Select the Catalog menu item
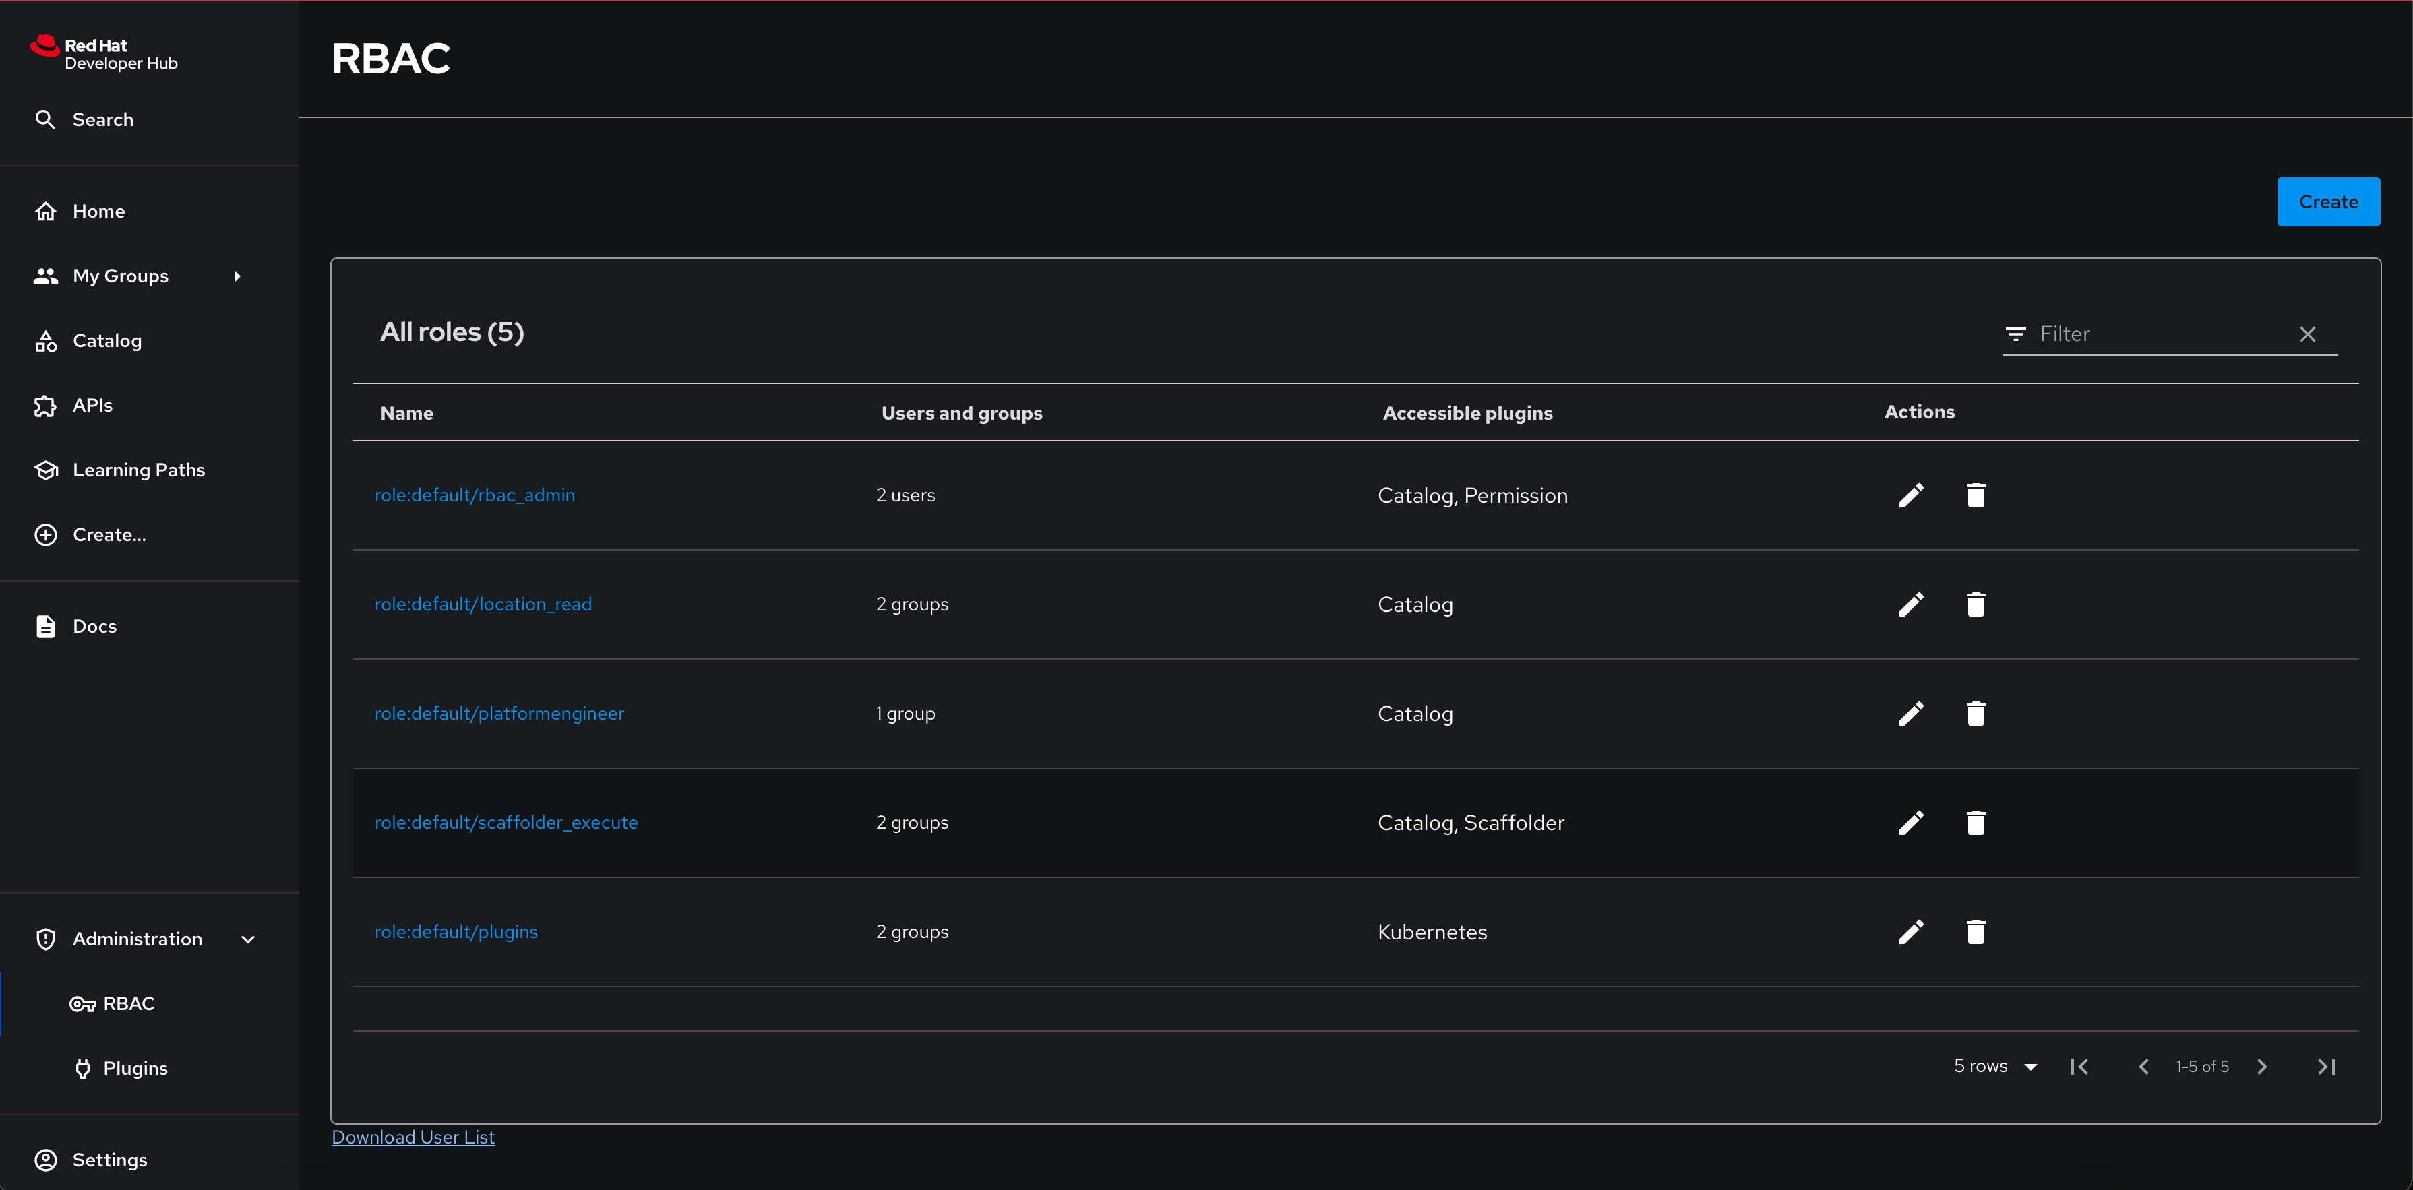Screen dimensions: 2413x1190 (108, 340)
